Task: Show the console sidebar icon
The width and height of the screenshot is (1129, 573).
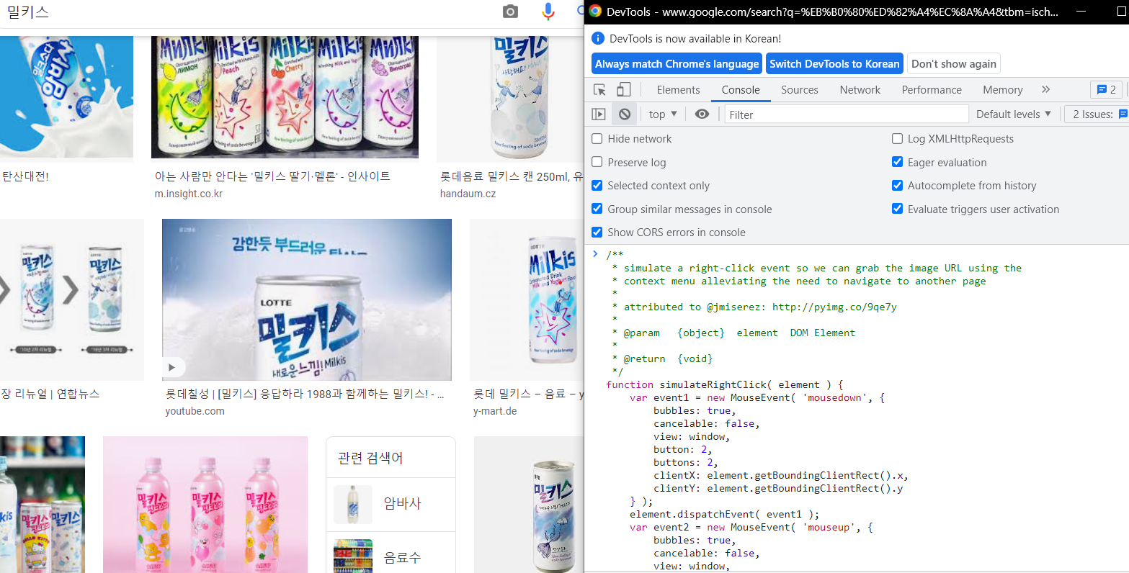Action: click(599, 114)
